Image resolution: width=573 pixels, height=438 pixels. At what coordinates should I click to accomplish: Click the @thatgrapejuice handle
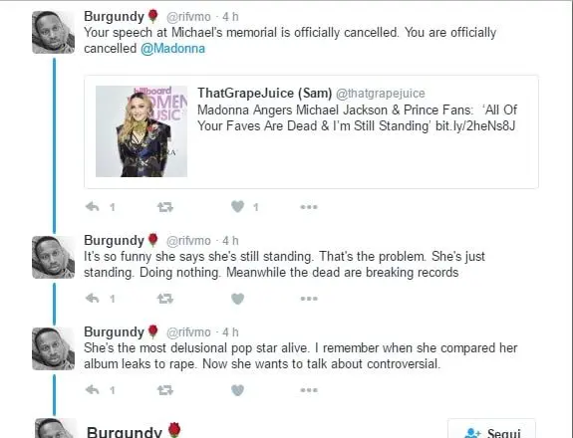click(x=381, y=94)
